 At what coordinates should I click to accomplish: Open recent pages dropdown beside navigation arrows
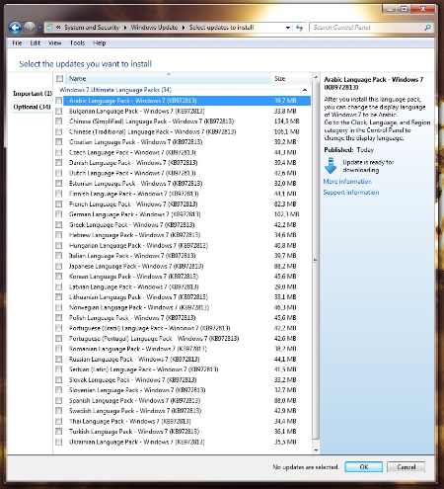[39, 28]
